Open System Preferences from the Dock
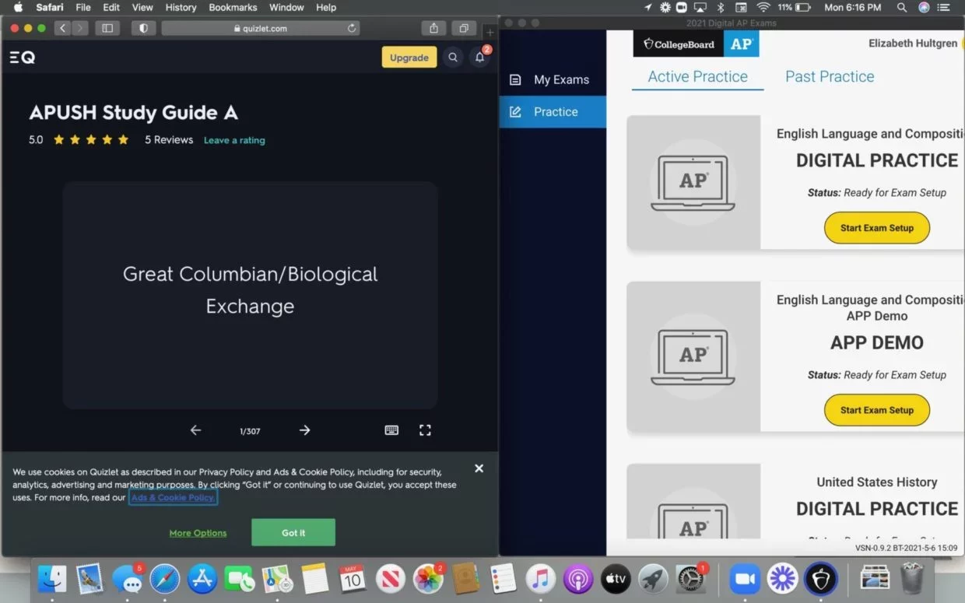This screenshot has height=603, width=965. click(x=691, y=579)
